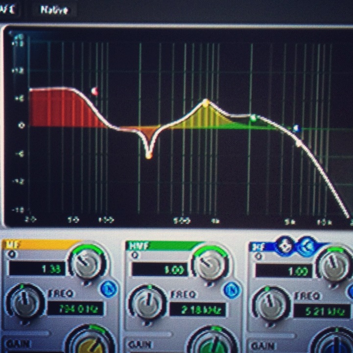The image size is (353, 353).
Task: Click the HF frequency field showing 5.21 kHz
Action: [322, 310]
